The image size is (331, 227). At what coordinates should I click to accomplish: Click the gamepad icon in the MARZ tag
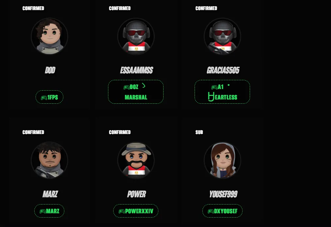pos(43,211)
